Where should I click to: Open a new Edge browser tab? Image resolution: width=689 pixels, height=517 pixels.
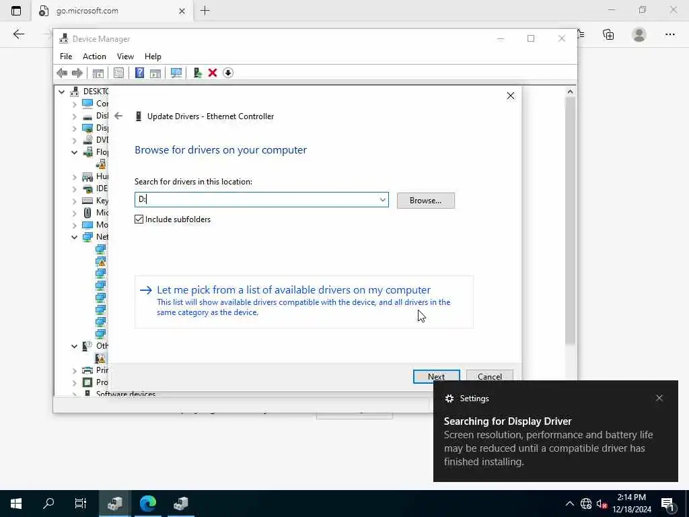(205, 11)
